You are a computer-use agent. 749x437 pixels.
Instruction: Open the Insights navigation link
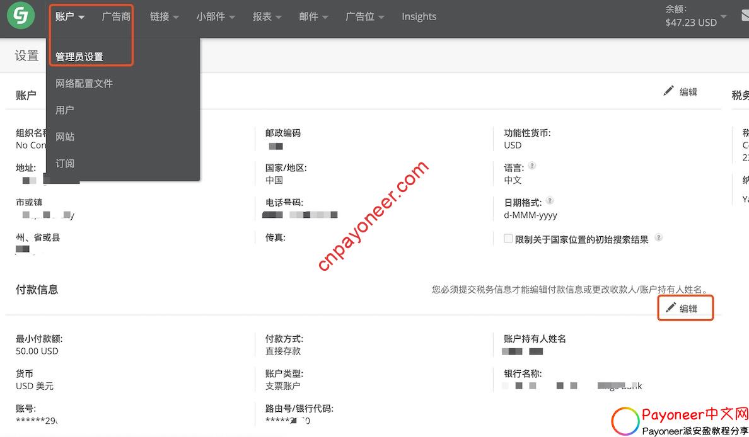coord(419,17)
